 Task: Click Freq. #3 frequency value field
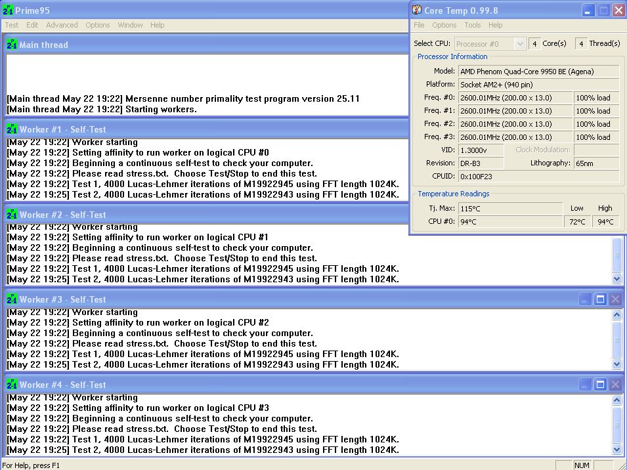[515, 137]
